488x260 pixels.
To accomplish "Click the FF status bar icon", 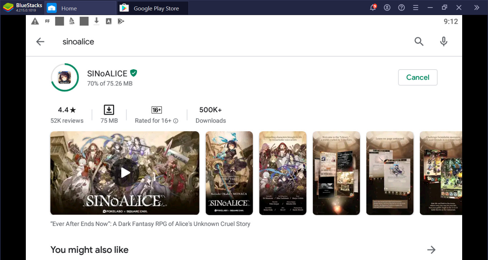I will pyautogui.click(x=47, y=21).
